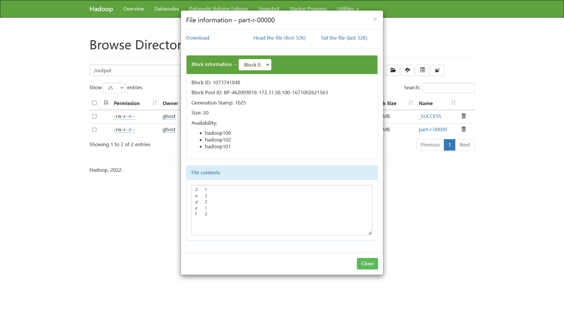
Task: Check the first row file checkbox
Action: pyautogui.click(x=94, y=117)
